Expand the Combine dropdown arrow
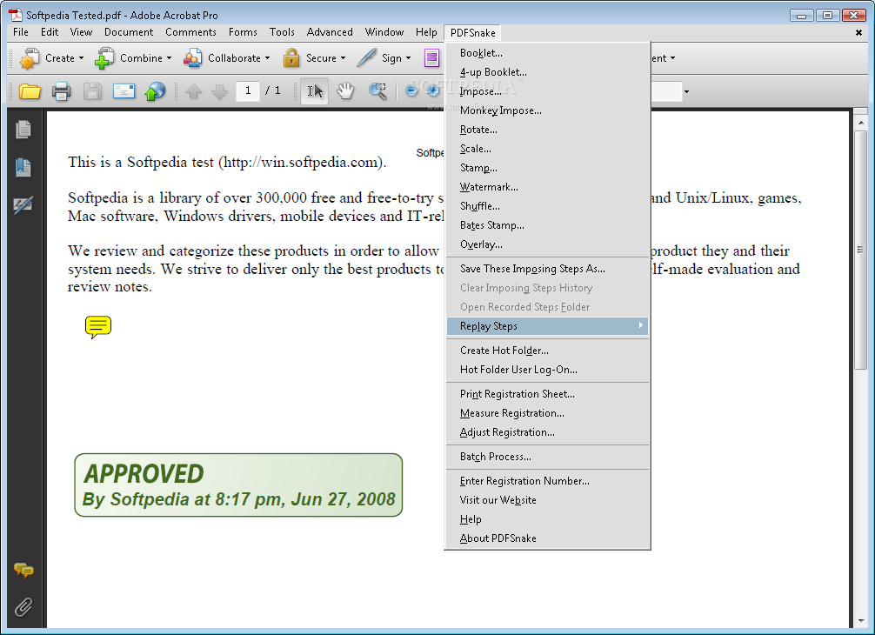The width and height of the screenshot is (875, 635). [169, 58]
